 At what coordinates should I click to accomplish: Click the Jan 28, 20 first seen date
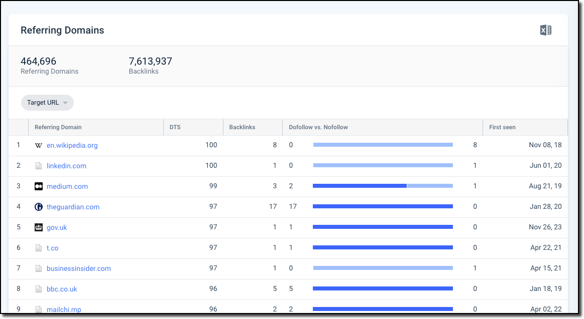tap(546, 206)
